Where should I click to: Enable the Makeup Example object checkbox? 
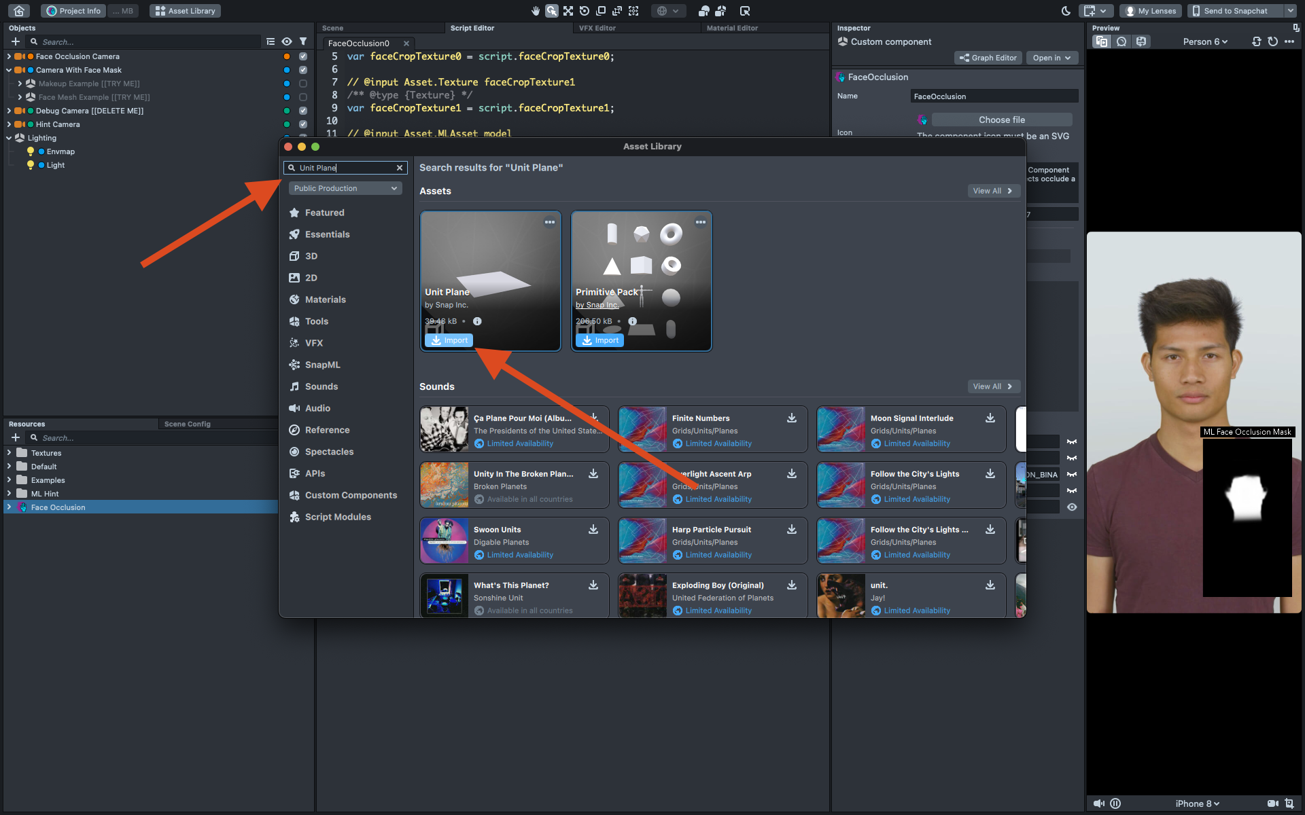coord(303,84)
